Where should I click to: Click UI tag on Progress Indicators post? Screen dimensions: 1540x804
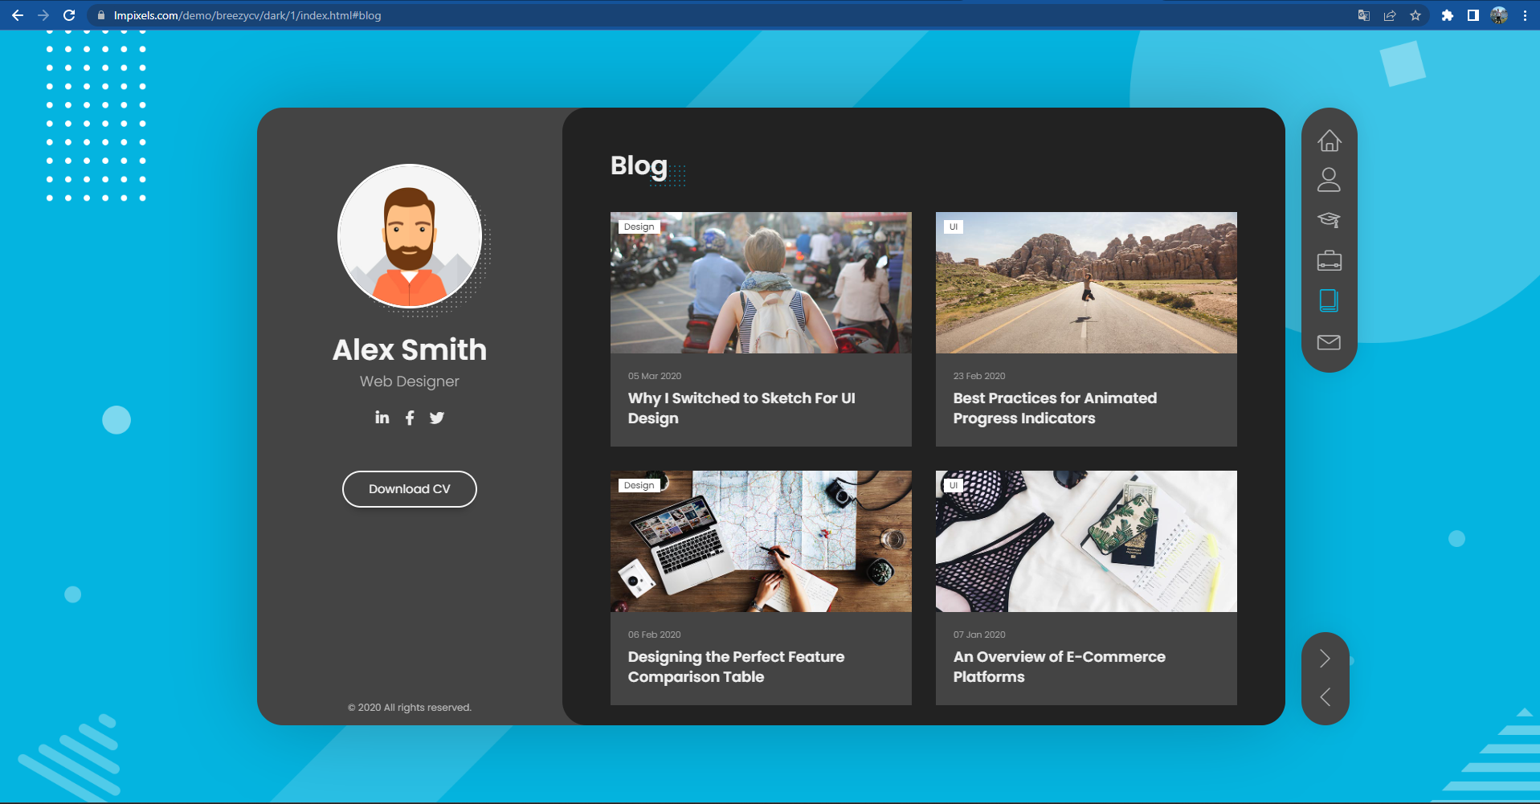coord(954,227)
